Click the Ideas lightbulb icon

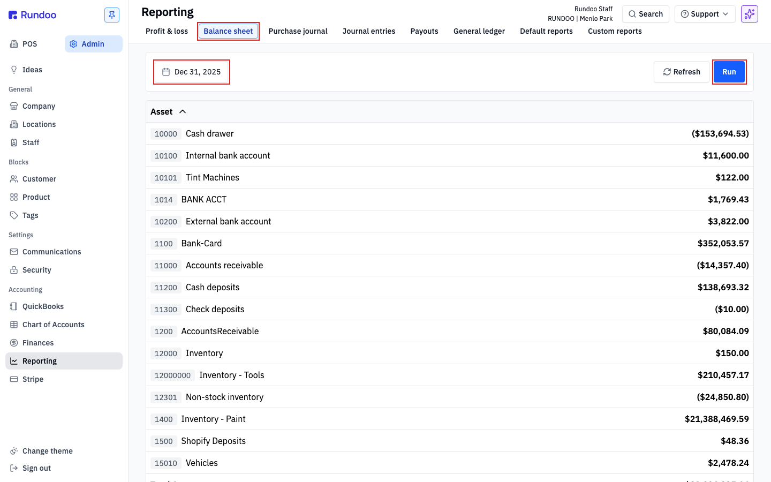coord(14,70)
